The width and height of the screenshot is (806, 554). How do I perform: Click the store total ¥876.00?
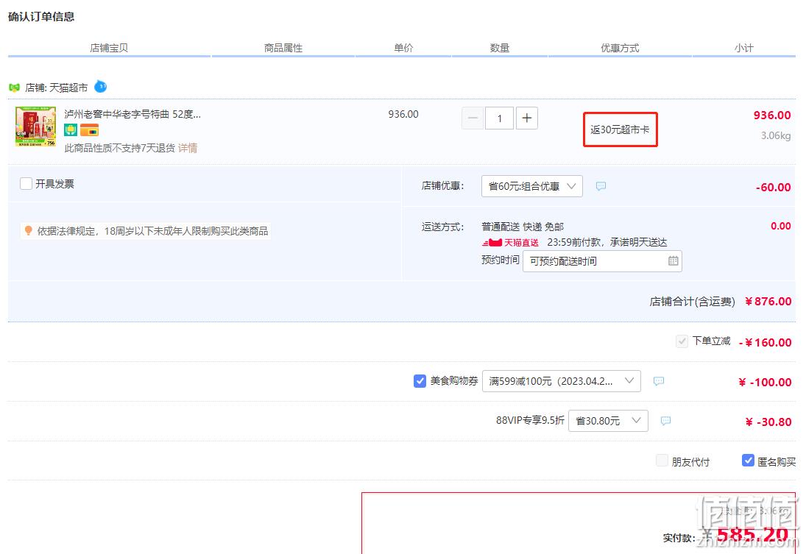(768, 301)
